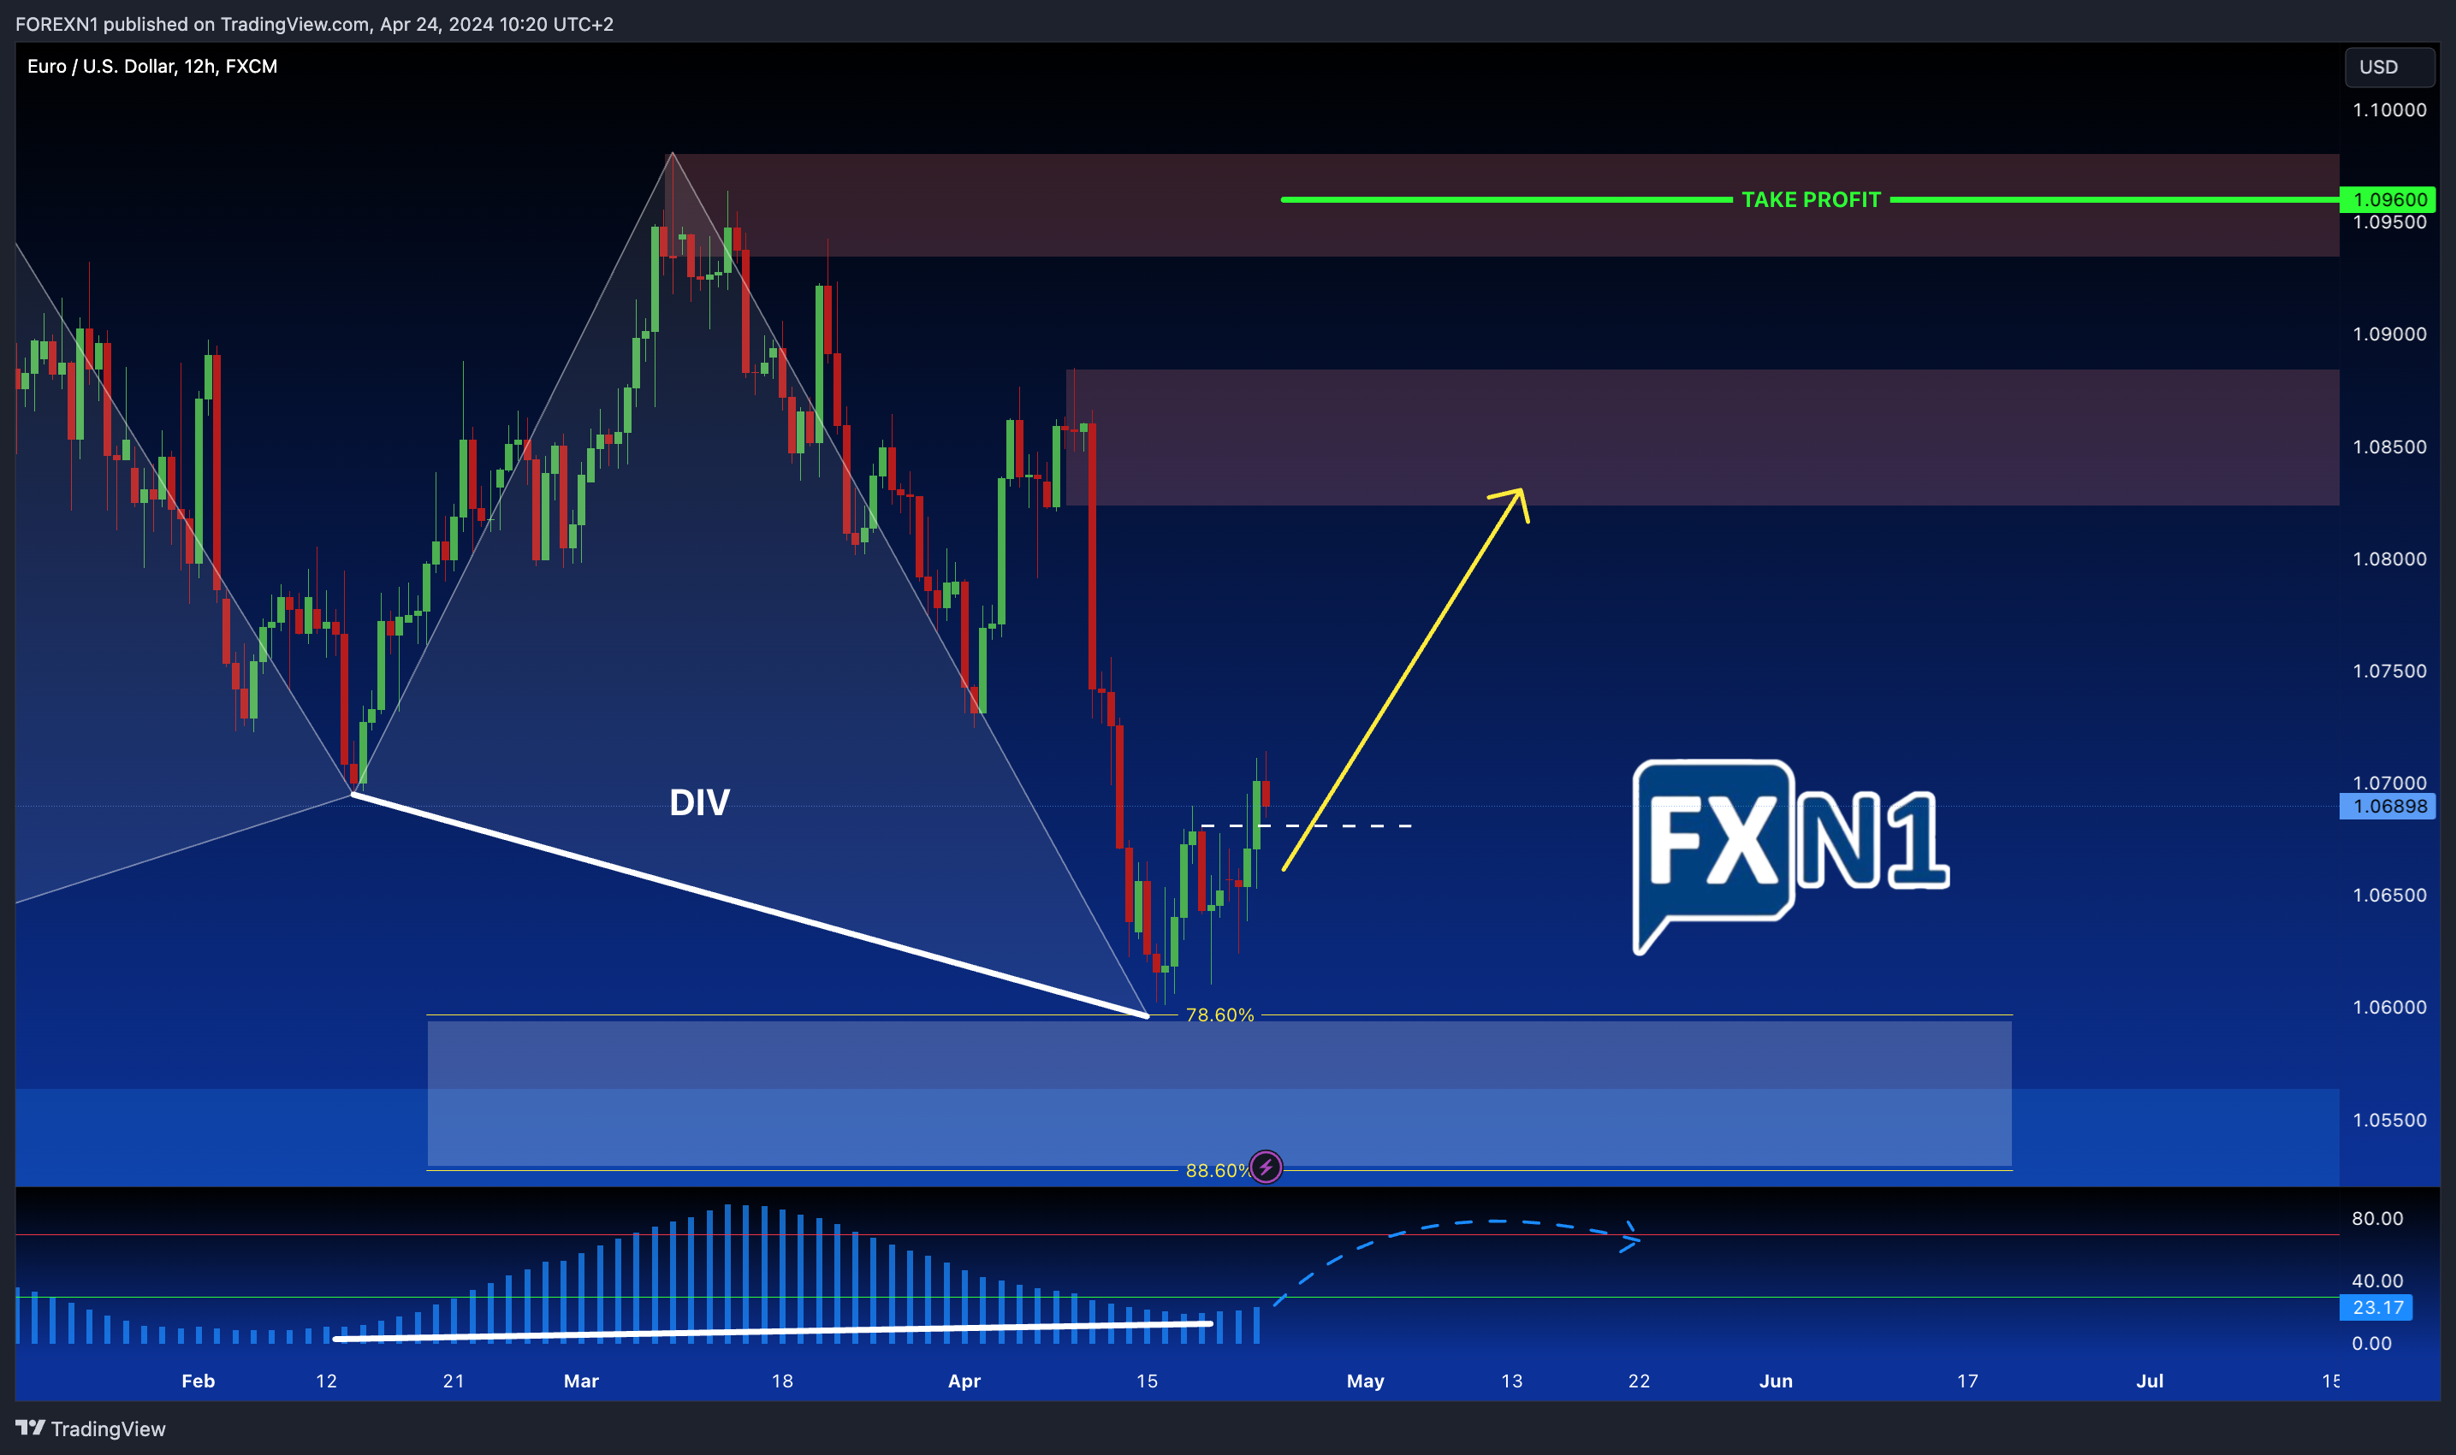Click the 1.06000 price axis label
The height and width of the screenshot is (1455, 2456).
click(2389, 1008)
